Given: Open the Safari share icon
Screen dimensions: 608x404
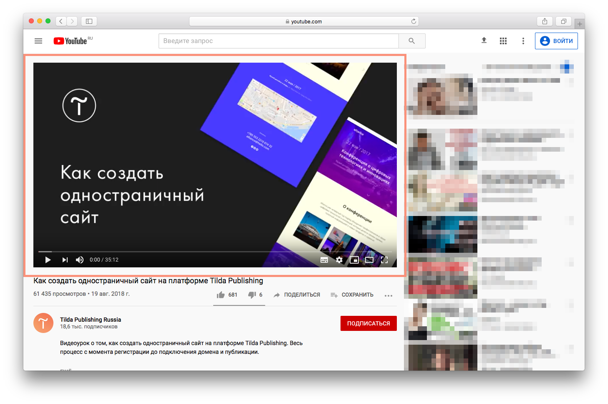Looking at the screenshot, I should coord(545,21).
